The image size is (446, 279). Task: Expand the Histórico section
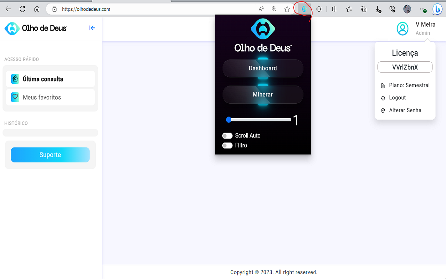coord(50,133)
